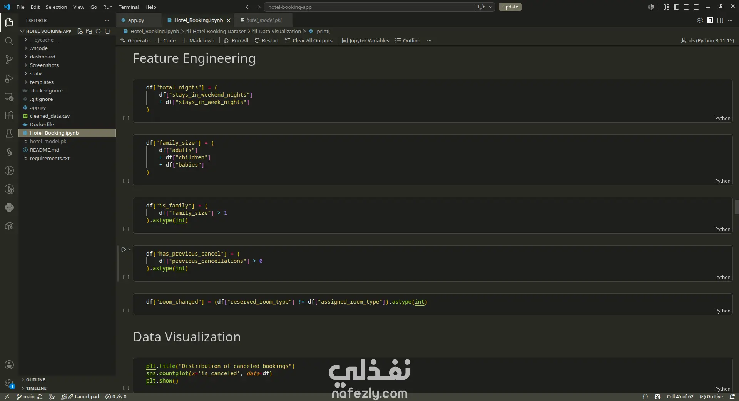Toggle the bottom panel visibility
739x401 pixels.
686,7
